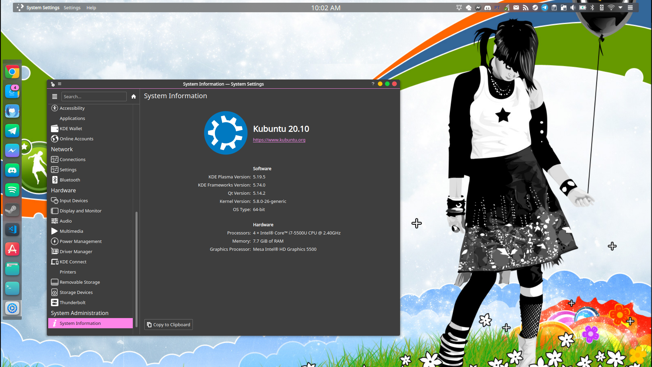
Task: Click the sidebar vertical scrollbar
Action: [137, 269]
